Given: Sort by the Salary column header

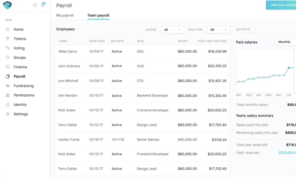Looking at the screenshot, I should [183, 41].
